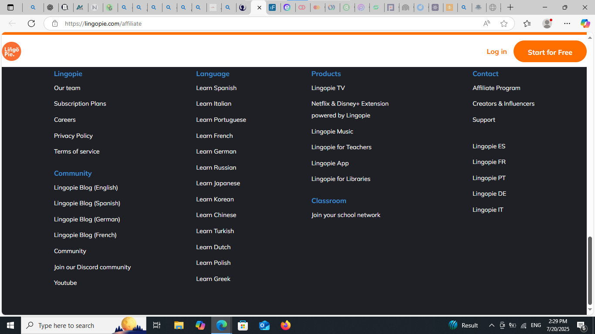The width and height of the screenshot is (595, 334).
Task: Click the Log in link
Action: tap(497, 51)
